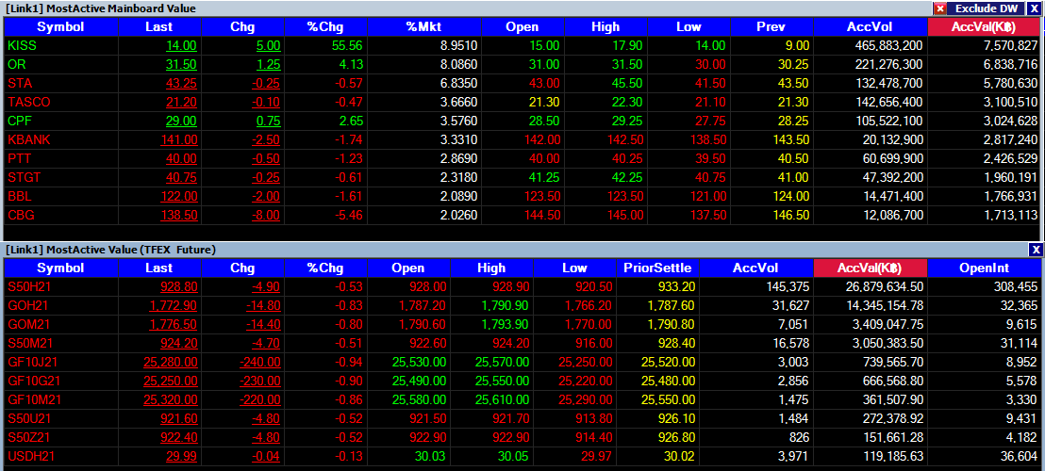Screen dimensions: 1045x471
Task: Click S50H21 open interest 308,455
Action: pos(1017,286)
